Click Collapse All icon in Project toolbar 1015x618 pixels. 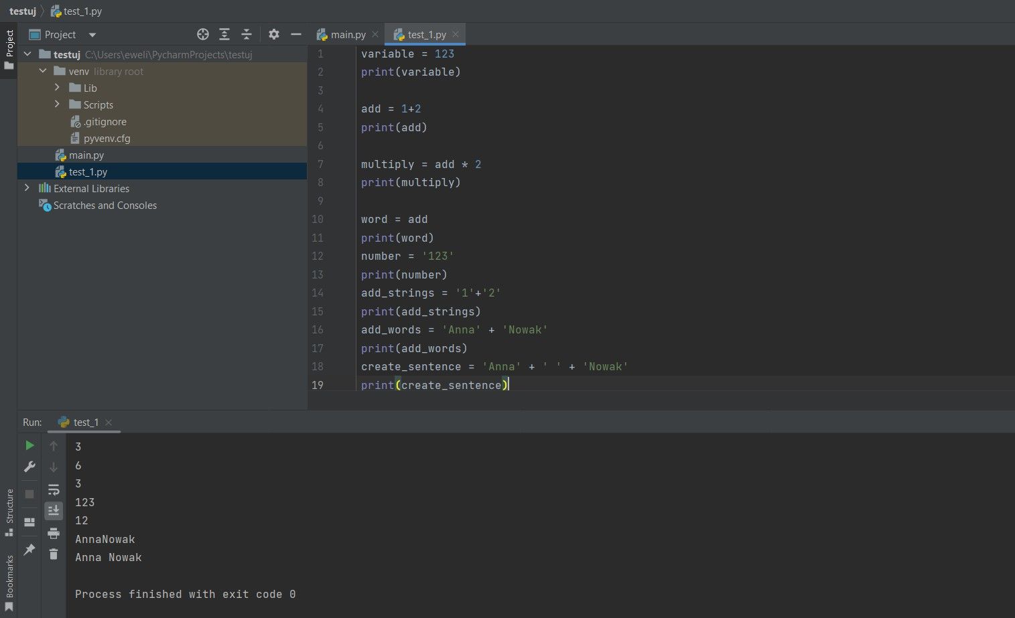(247, 34)
